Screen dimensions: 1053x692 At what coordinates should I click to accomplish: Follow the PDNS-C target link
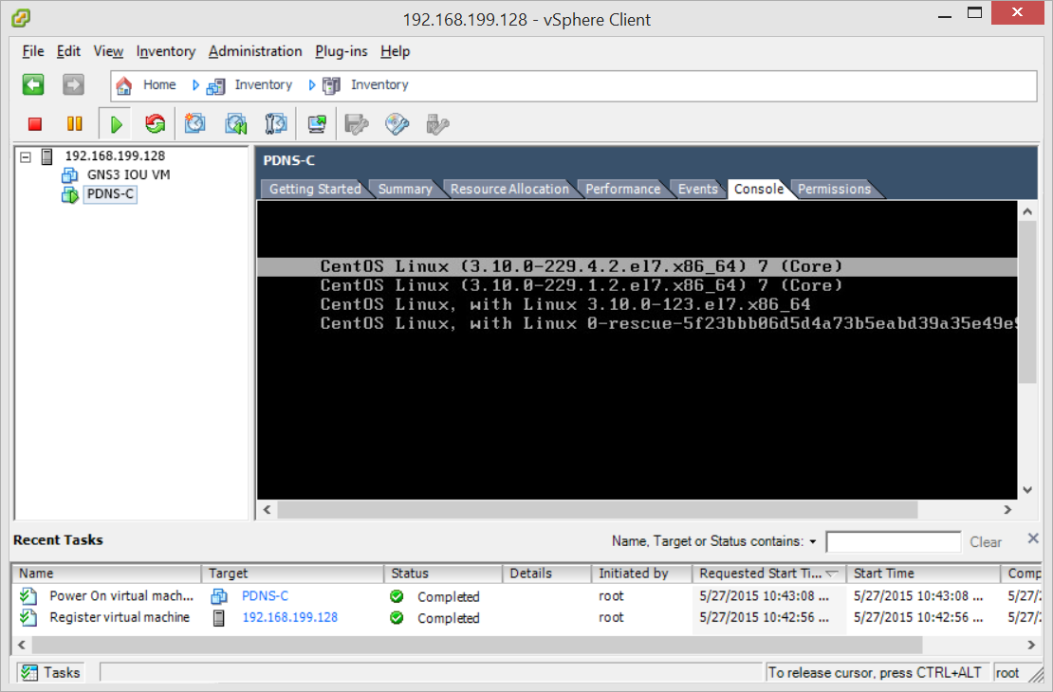click(x=266, y=596)
